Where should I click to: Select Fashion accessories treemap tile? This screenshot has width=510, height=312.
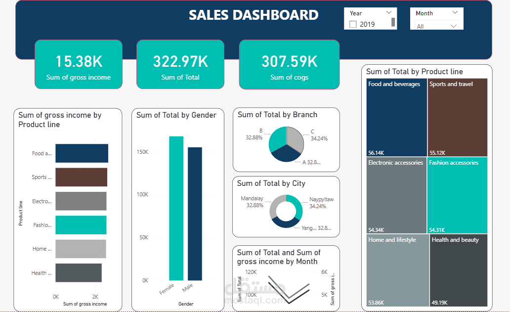(457, 195)
